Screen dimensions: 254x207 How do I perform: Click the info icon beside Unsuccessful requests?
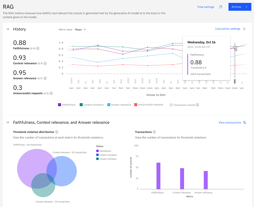(x=51, y=93)
